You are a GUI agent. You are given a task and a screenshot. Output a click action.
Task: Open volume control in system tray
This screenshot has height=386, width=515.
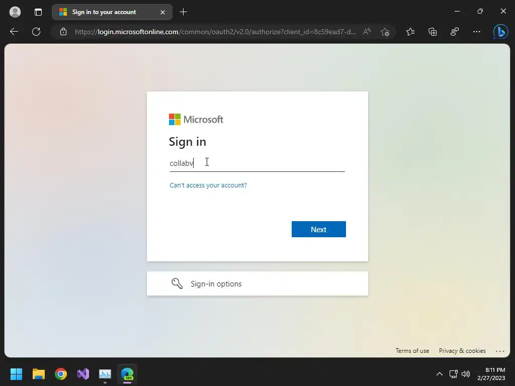point(466,374)
